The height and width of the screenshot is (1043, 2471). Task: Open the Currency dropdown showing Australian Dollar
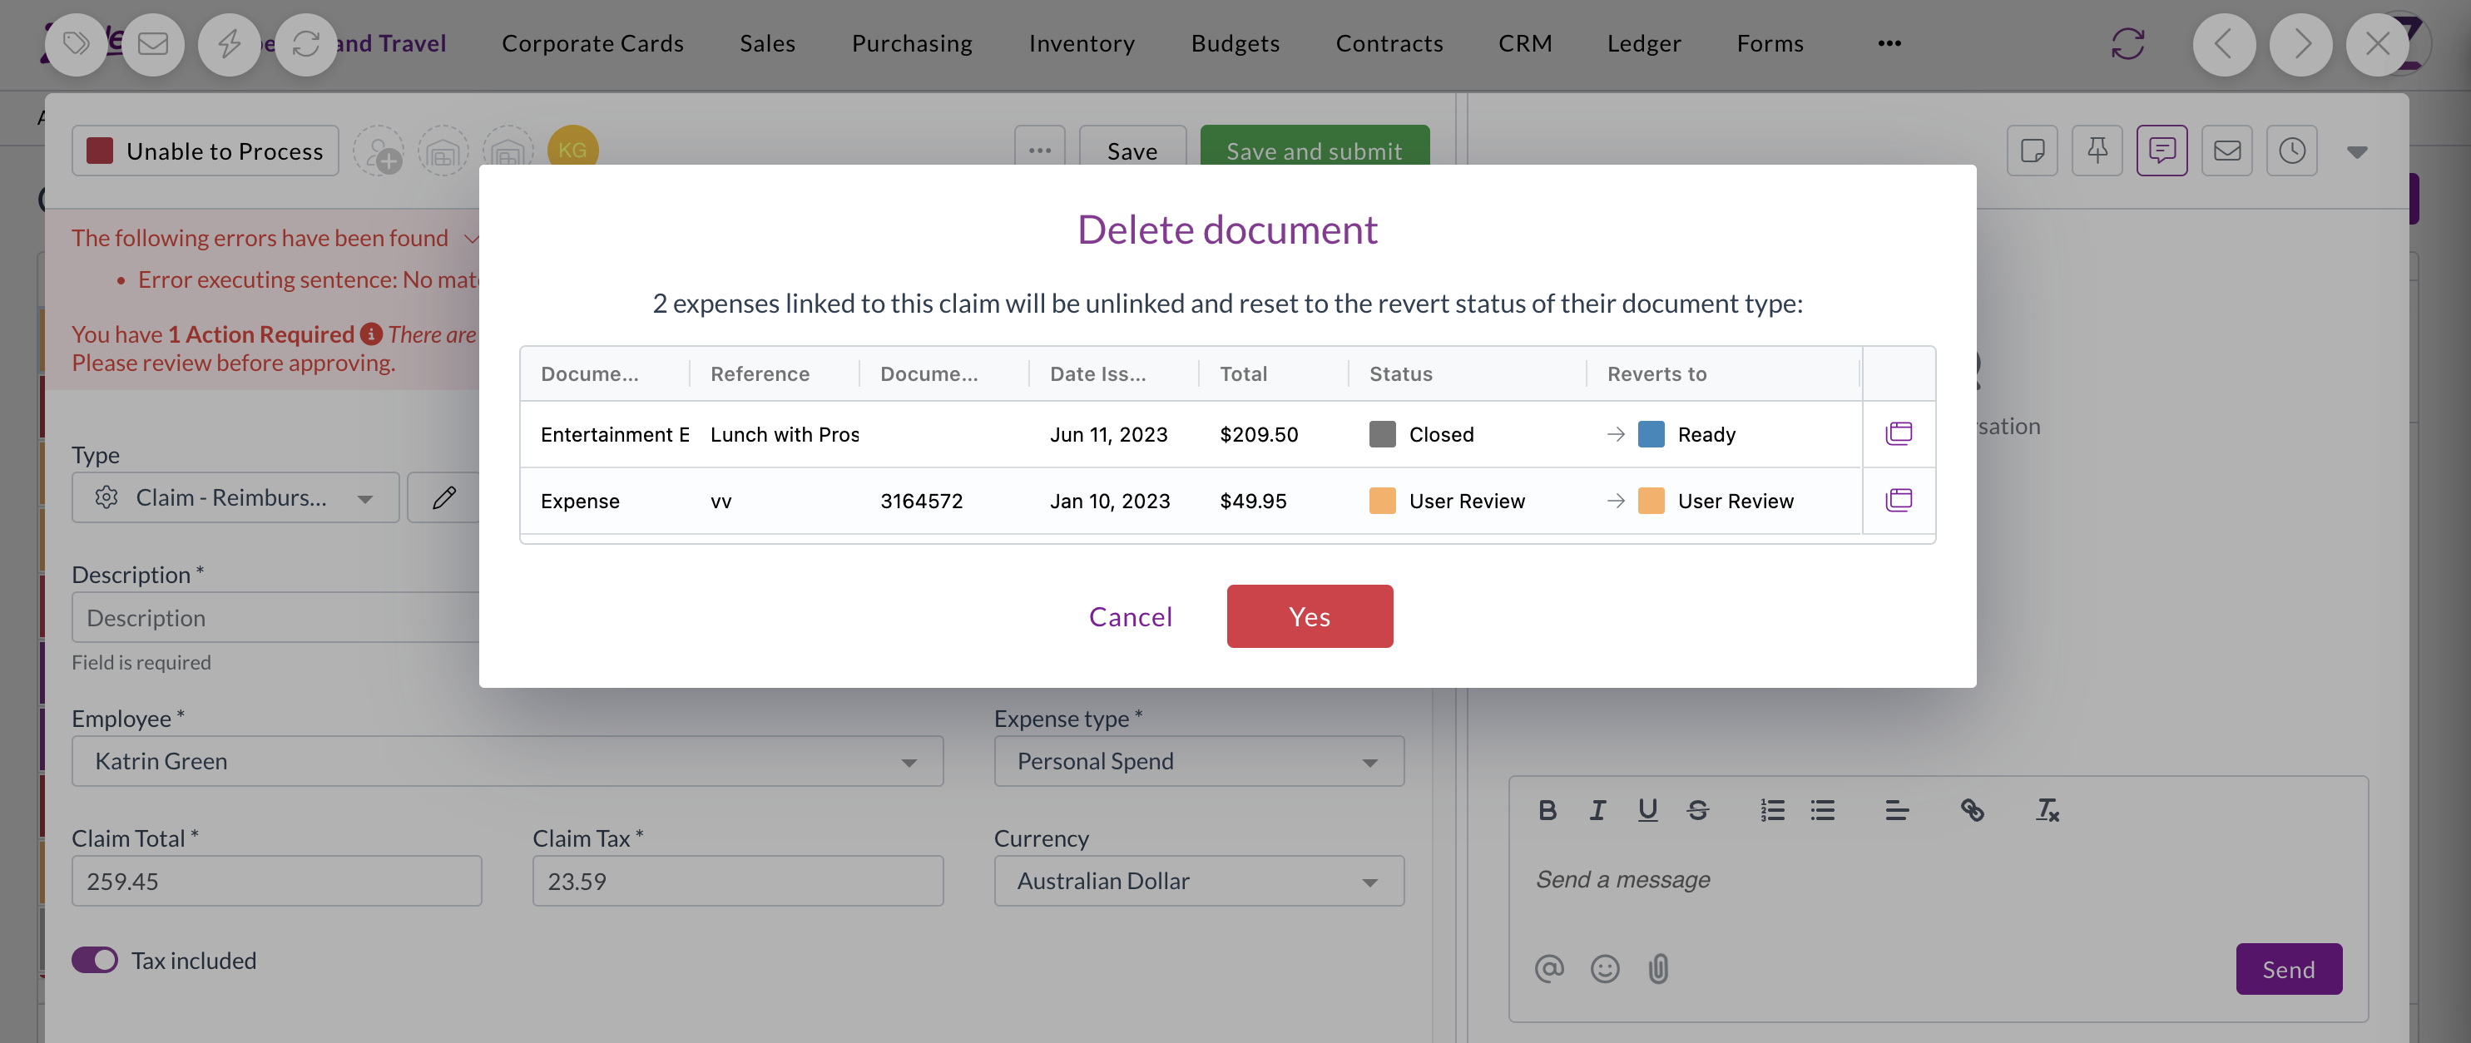click(1199, 881)
